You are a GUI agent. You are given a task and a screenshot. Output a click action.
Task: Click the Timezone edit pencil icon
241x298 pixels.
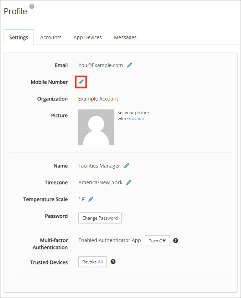point(129,183)
